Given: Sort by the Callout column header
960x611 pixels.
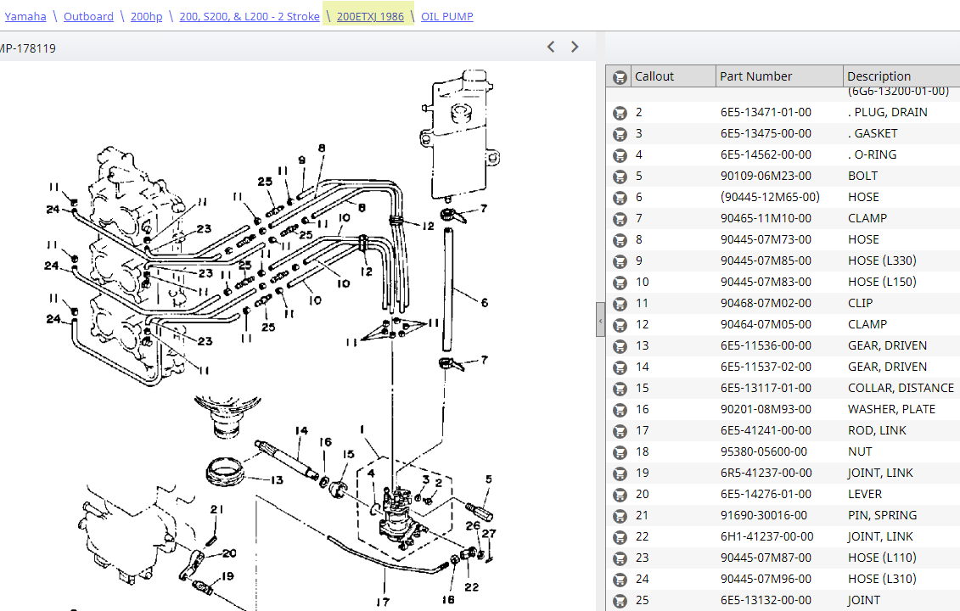Looking at the screenshot, I should [672, 76].
